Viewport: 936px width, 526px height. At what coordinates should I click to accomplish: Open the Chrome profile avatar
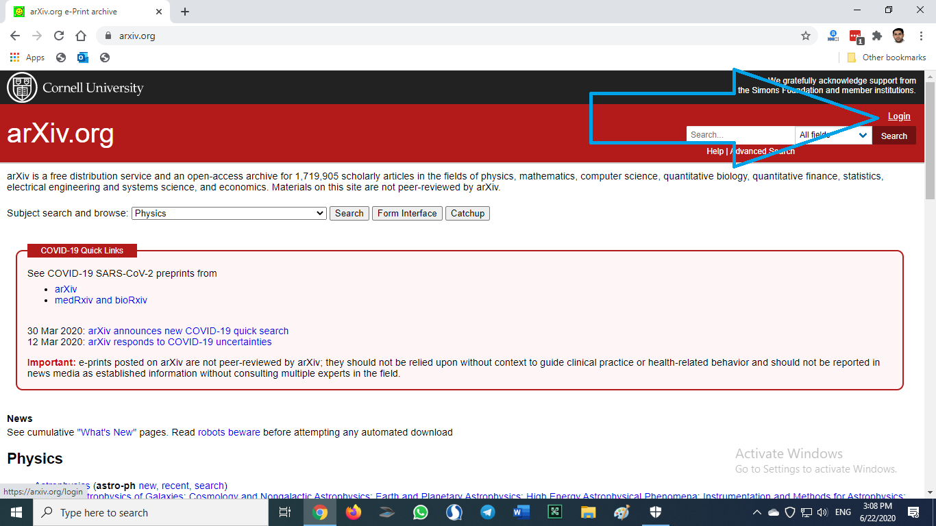pos(899,36)
